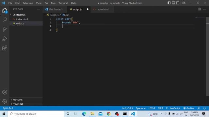Open Microsoft Edge from taskbar
This screenshot has width=209, height=117.
click(84, 114)
